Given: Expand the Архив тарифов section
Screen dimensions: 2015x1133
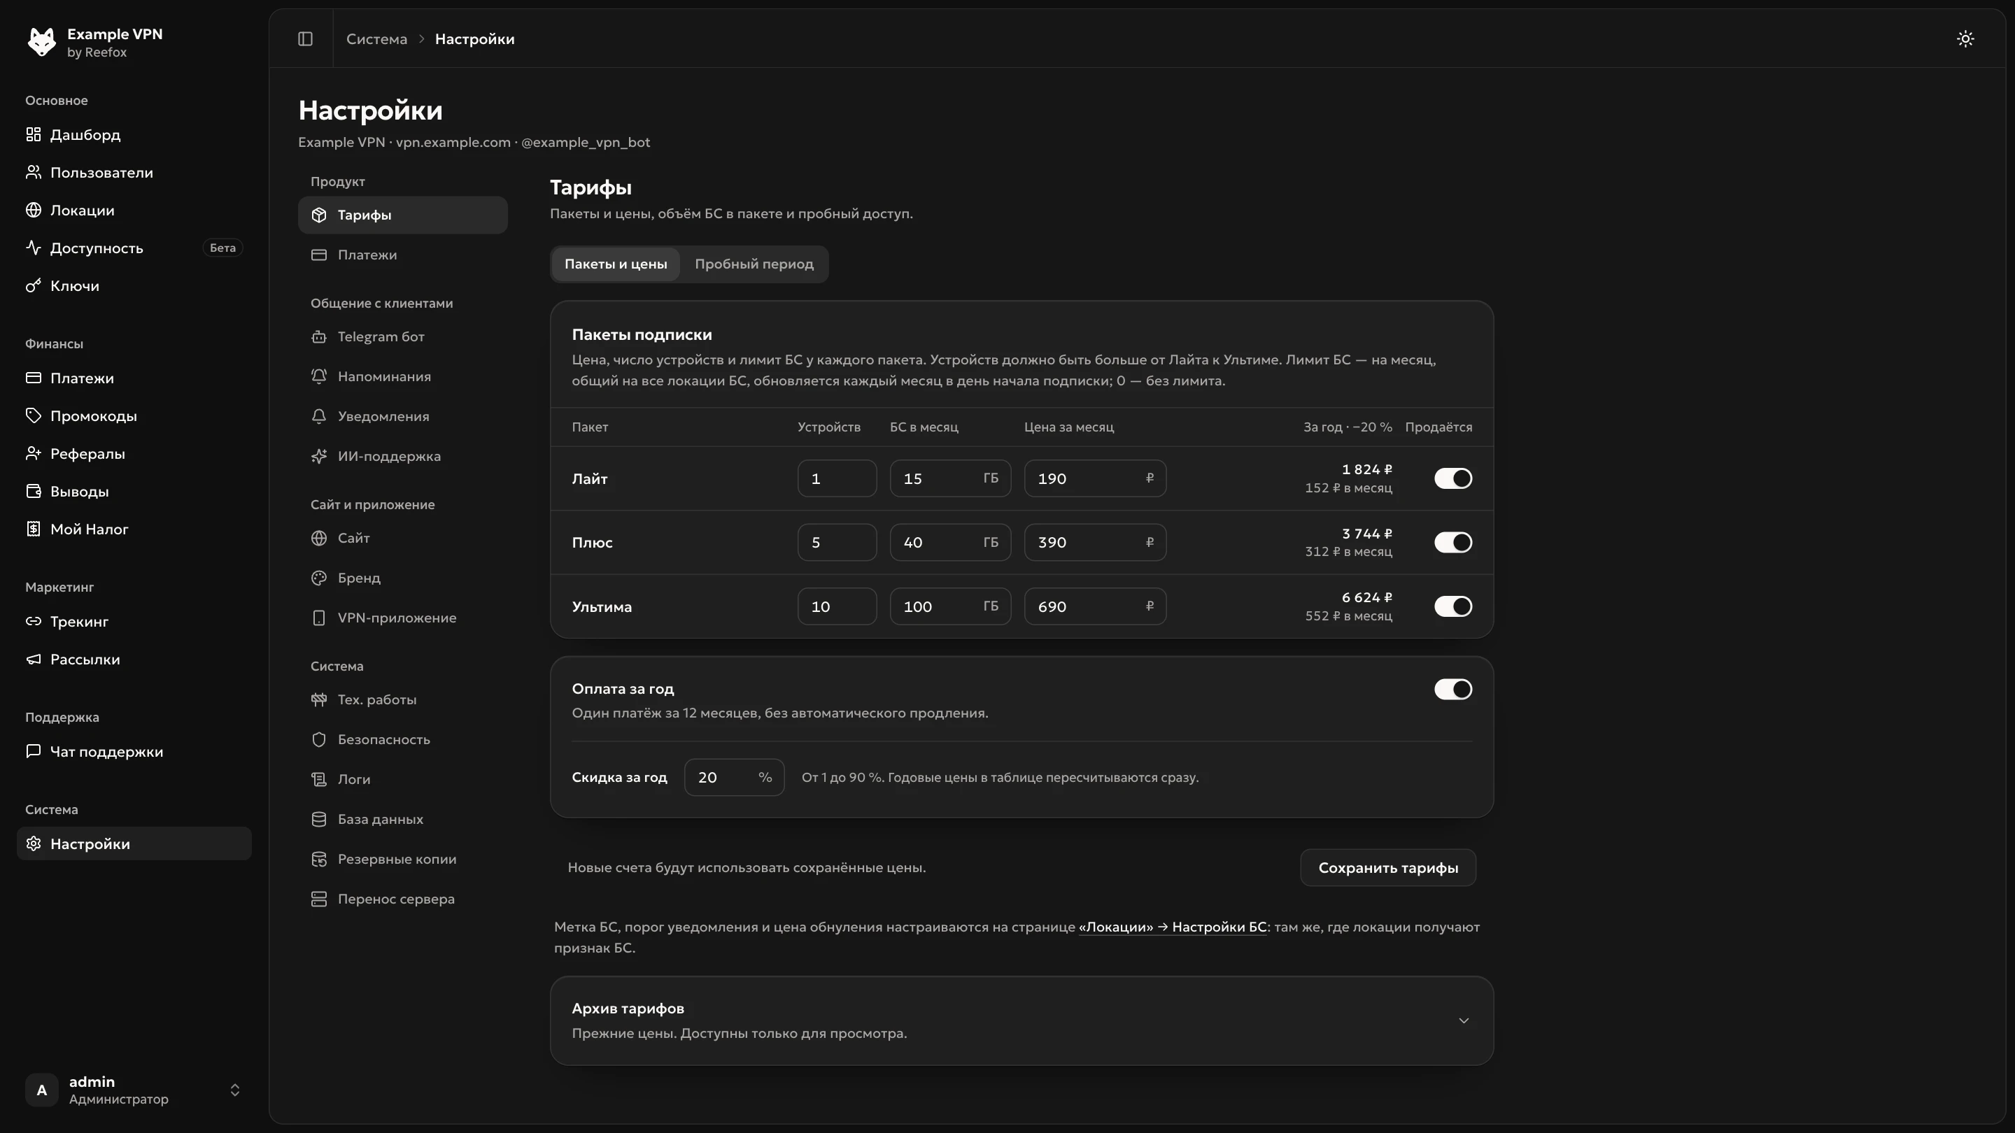Looking at the screenshot, I should [x=1021, y=1020].
